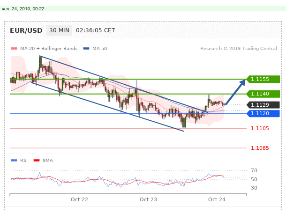Click the EUR/USD pair title
This screenshot has height=213, width=286.
[26, 30]
